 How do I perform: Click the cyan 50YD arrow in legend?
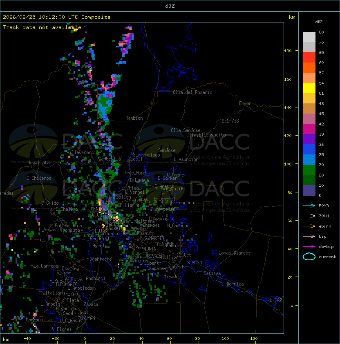pyautogui.click(x=309, y=206)
